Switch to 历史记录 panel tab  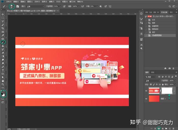click(x=164, y=12)
